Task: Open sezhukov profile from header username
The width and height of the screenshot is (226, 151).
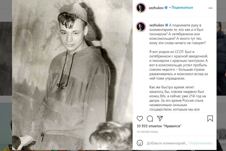Action: click(x=156, y=8)
